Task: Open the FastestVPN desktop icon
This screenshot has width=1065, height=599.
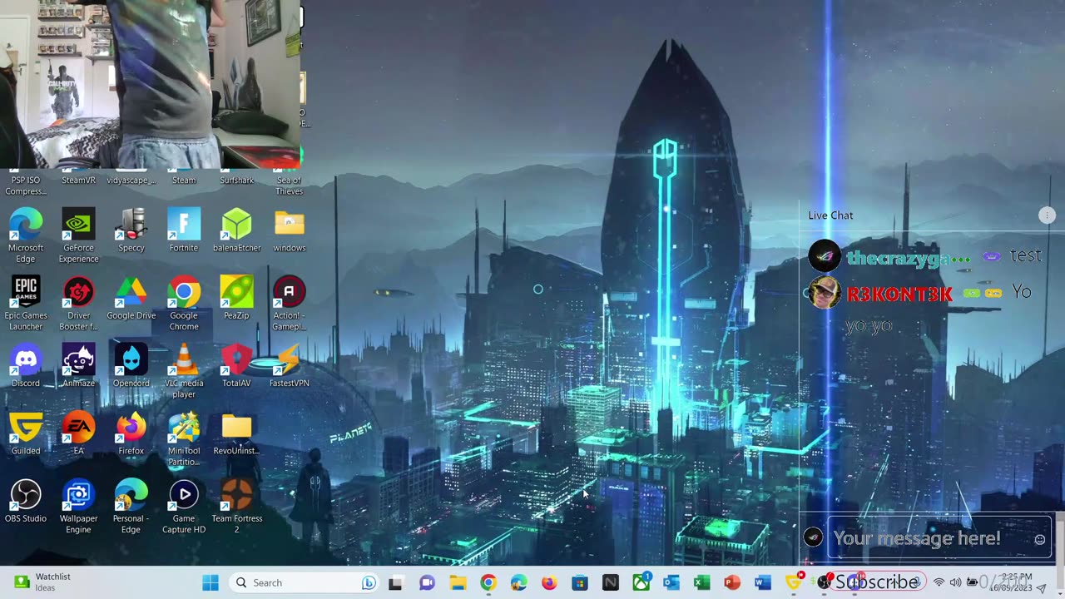Action: point(290,366)
